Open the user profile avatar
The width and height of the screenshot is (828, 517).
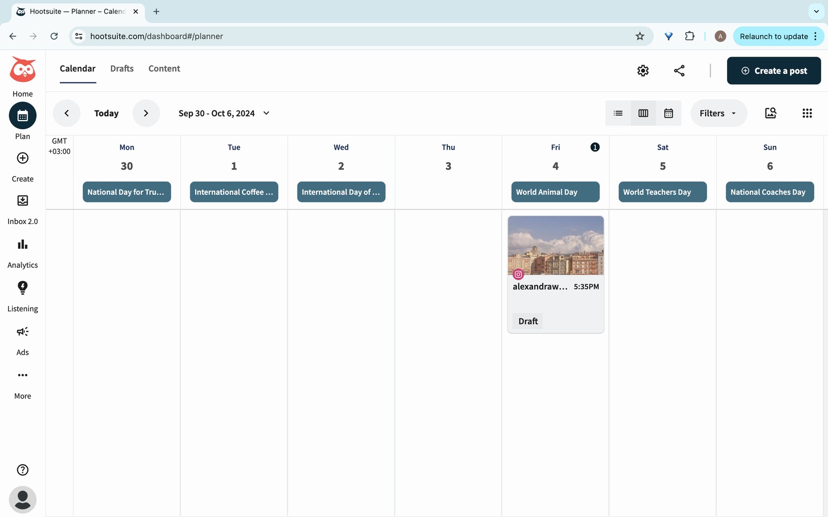[23, 500]
